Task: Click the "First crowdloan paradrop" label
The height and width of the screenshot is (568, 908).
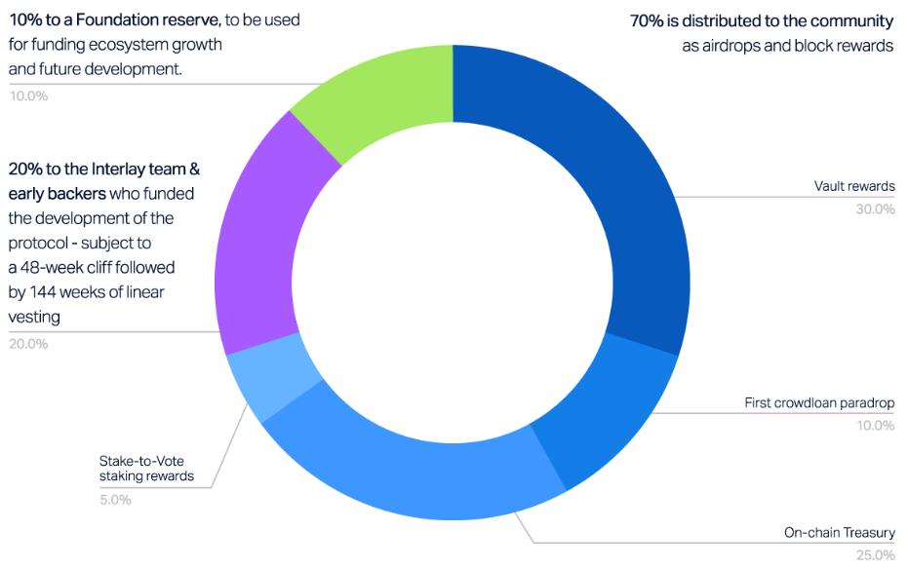Action: [819, 402]
